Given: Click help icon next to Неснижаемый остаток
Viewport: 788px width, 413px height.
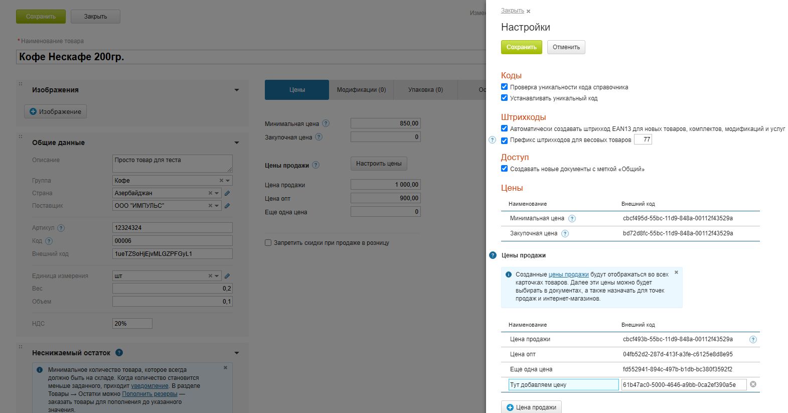Looking at the screenshot, I should click(x=119, y=353).
